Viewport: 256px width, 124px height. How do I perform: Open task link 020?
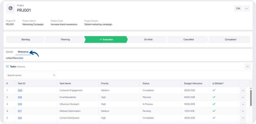coord(20,90)
